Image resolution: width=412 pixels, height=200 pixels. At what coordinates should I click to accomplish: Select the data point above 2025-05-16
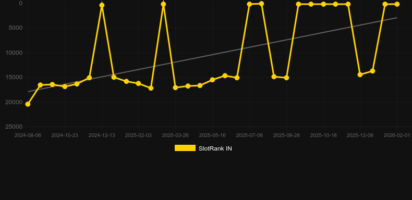coord(212,80)
